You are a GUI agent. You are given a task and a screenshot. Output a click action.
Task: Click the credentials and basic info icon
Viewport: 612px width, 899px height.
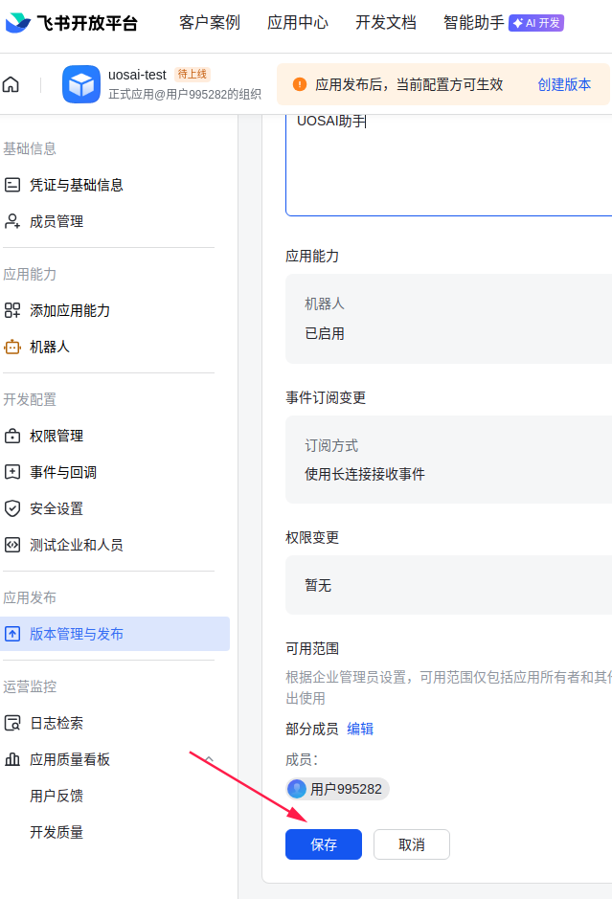click(12, 185)
